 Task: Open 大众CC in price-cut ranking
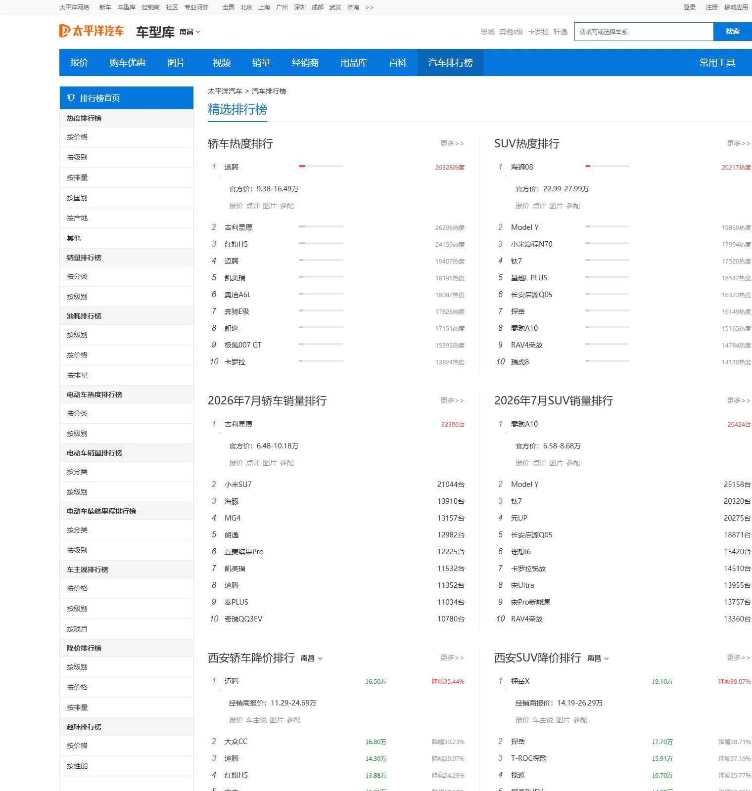[236, 742]
